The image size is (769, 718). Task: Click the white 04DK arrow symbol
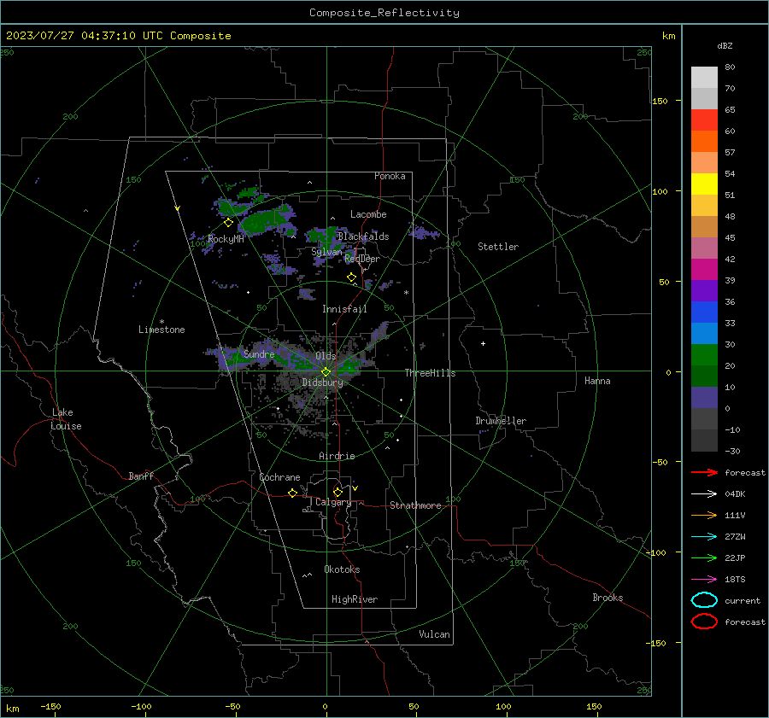point(704,493)
